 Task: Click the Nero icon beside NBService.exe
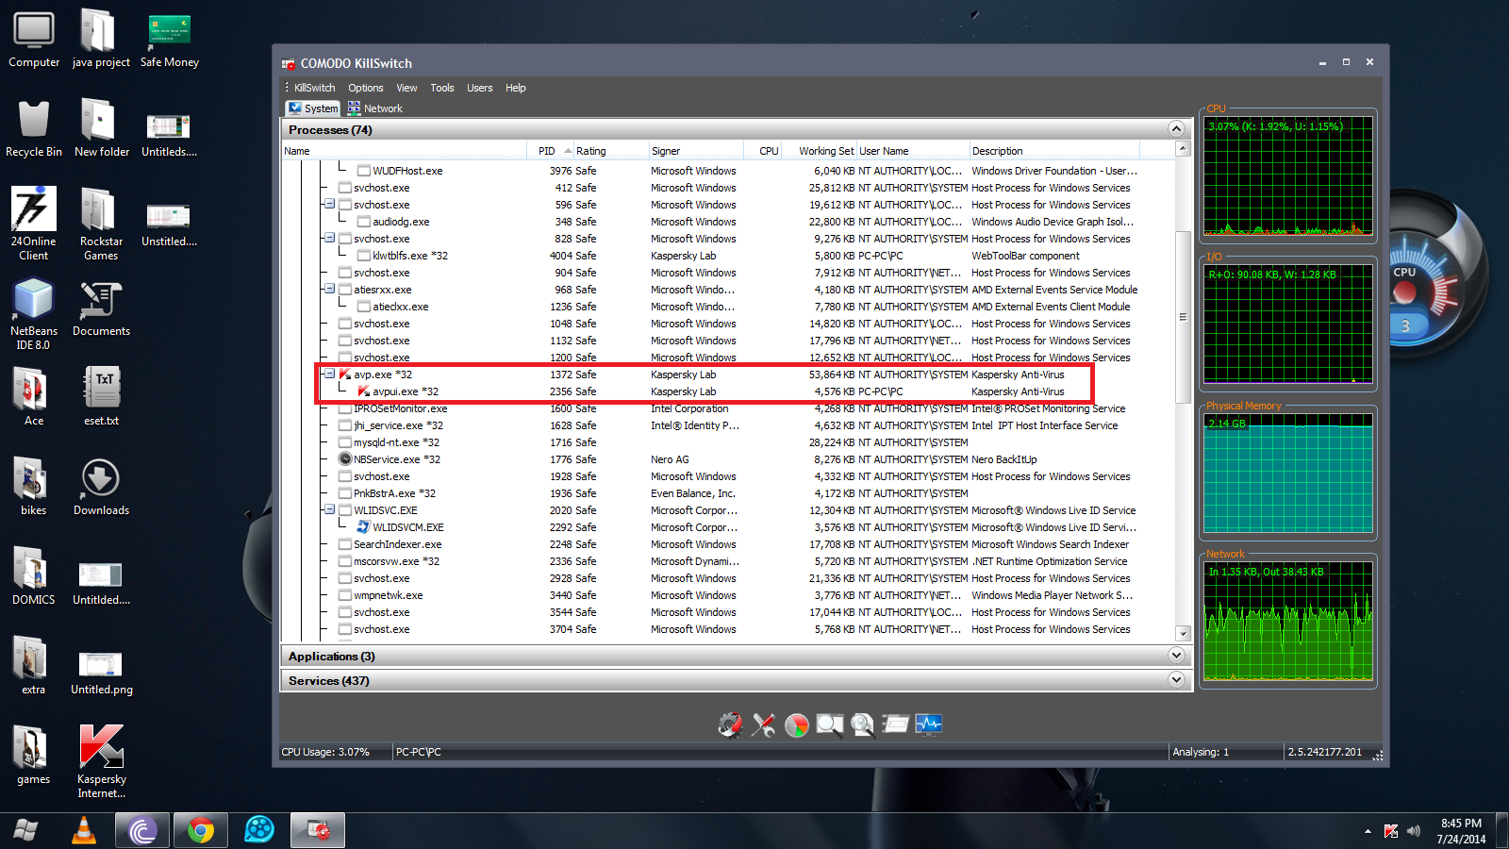coord(345,459)
